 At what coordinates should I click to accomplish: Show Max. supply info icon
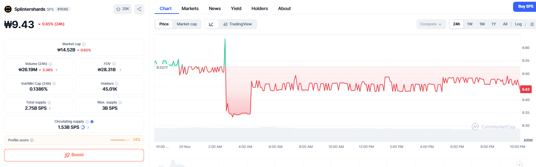click(x=120, y=103)
